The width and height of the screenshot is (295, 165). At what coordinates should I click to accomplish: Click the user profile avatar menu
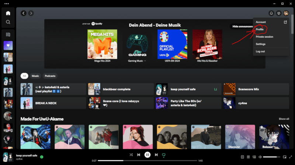286,13
